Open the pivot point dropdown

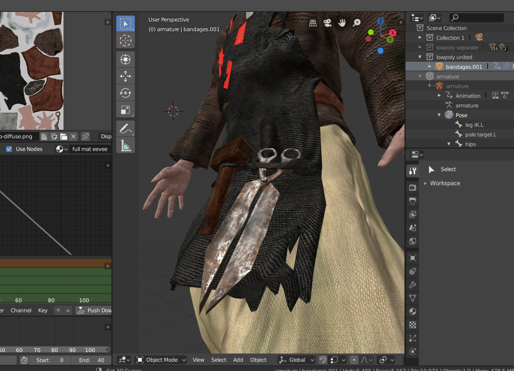coord(387,360)
